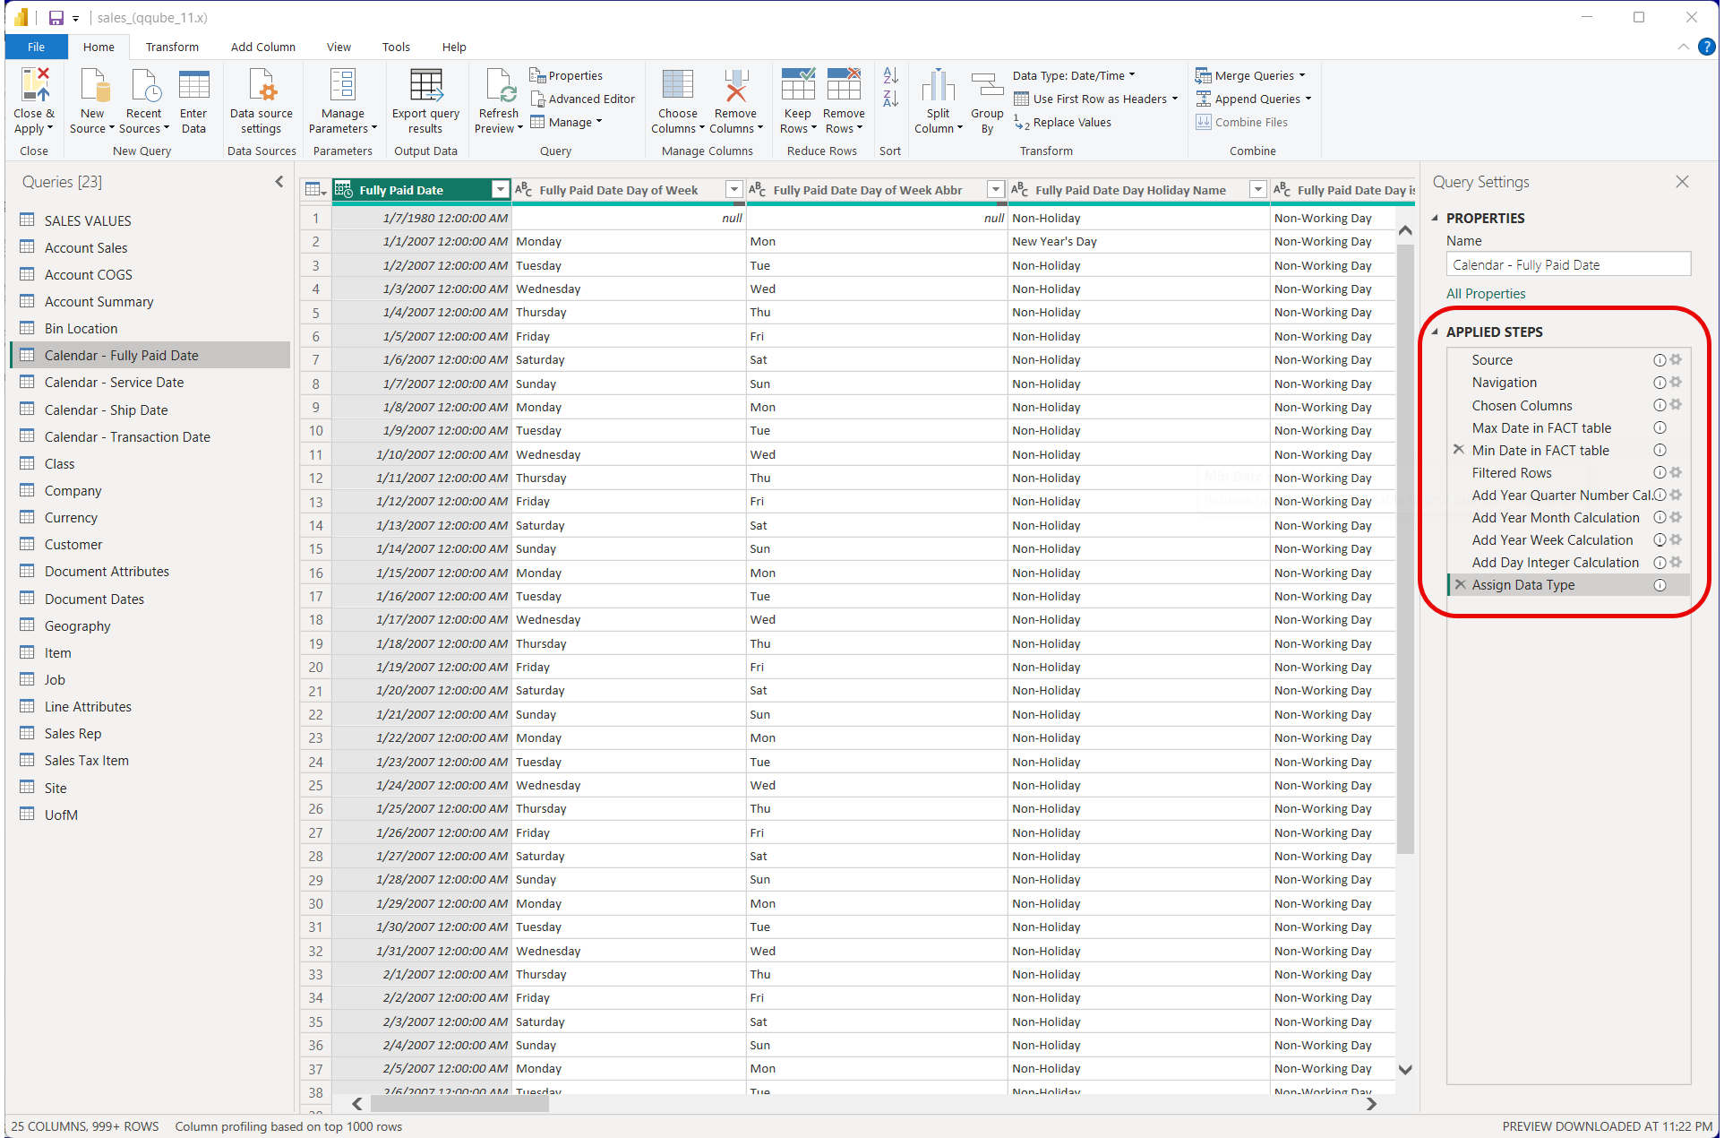Open Fully Paid Date Day of Week filter dropdown
1724x1138 pixels.
point(734,189)
